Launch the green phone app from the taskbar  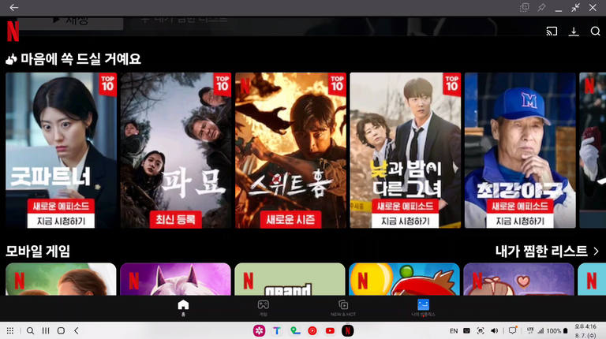(x=294, y=331)
